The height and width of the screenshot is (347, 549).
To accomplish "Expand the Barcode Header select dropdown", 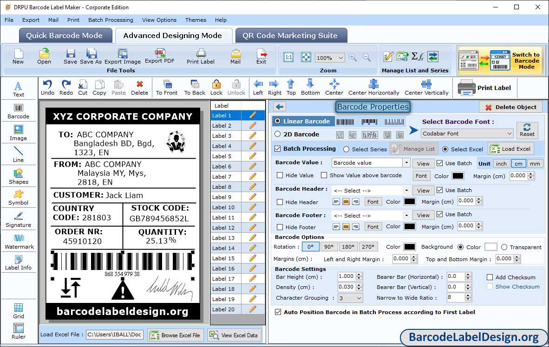I will [406, 191].
